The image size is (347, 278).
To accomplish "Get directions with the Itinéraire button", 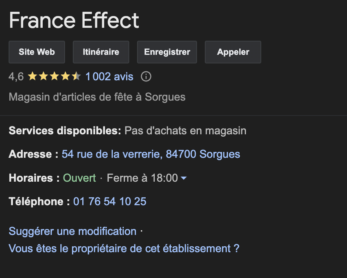I will tap(101, 52).
